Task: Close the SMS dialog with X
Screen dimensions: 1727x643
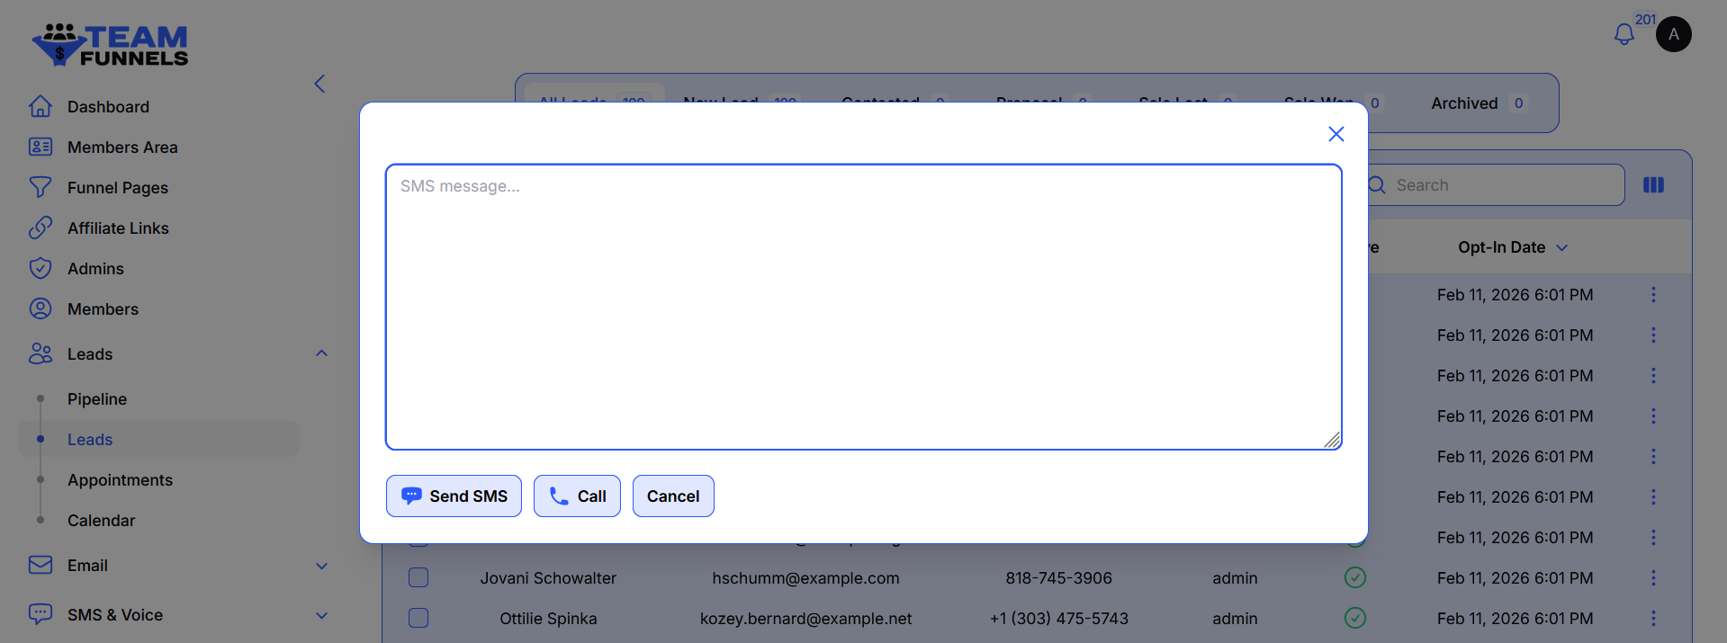Action: tap(1336, 134)
